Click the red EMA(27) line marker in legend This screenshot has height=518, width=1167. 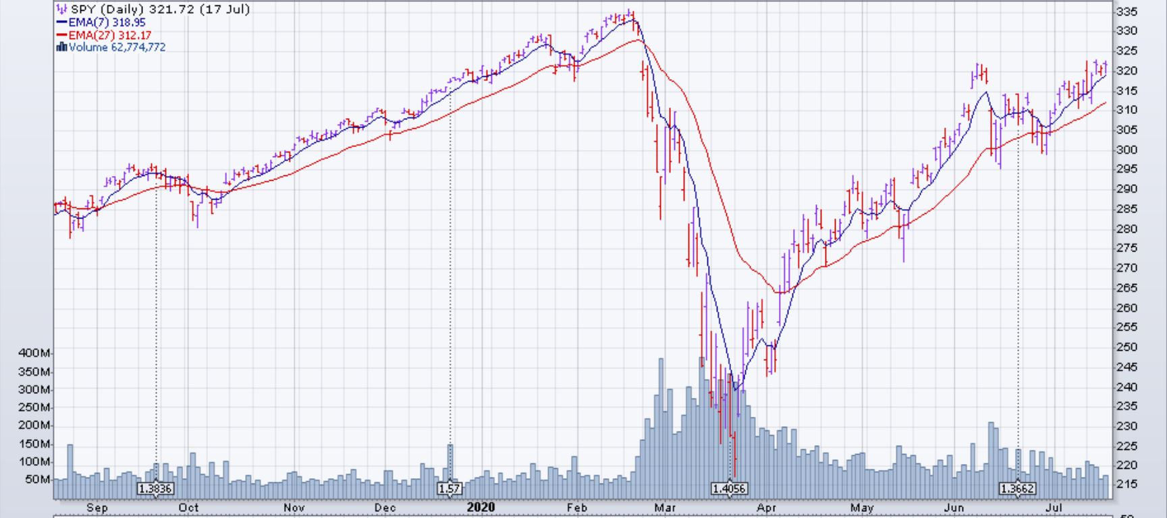(x=61, y=35)
